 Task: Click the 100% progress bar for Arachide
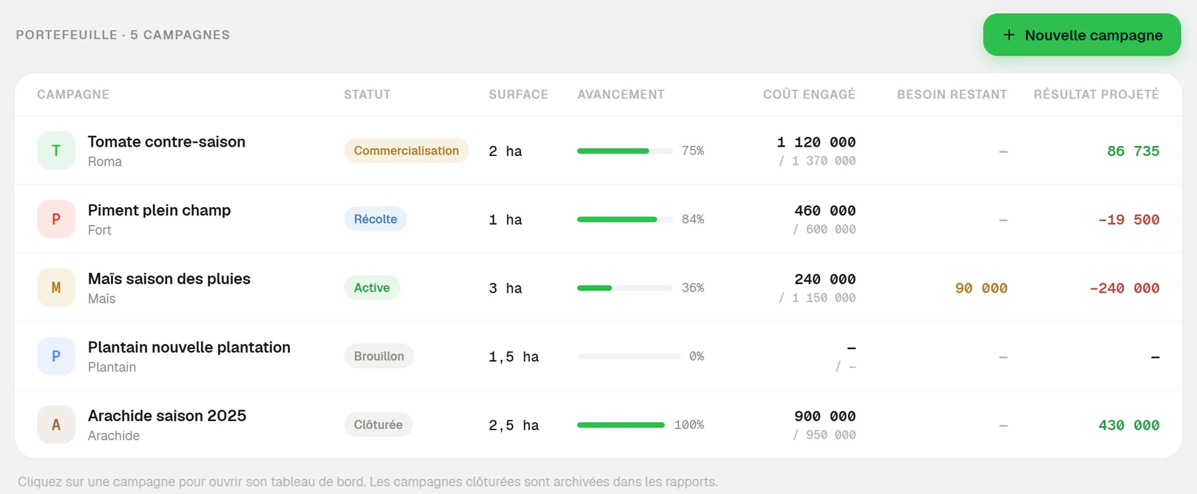(x=621, y=424)
